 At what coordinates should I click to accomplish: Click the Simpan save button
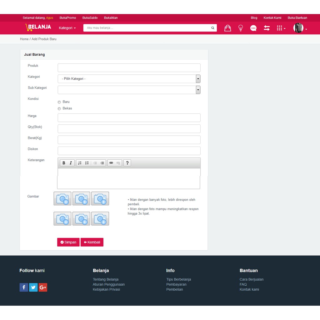(x=68, y=242)
